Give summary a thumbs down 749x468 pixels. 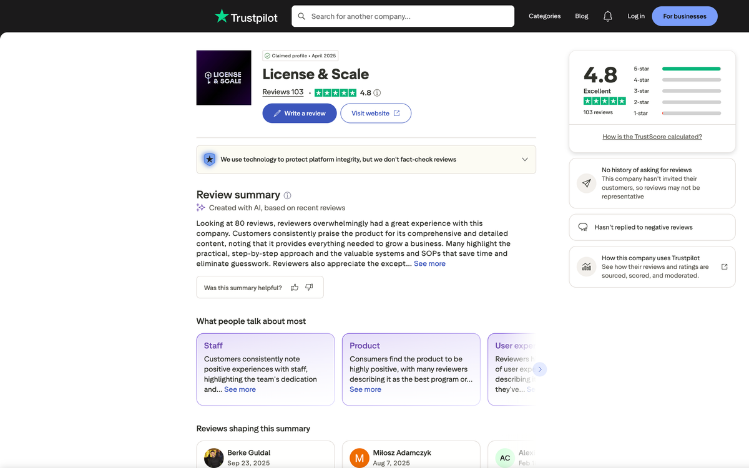pyautogui.click(x=309, y=288)
